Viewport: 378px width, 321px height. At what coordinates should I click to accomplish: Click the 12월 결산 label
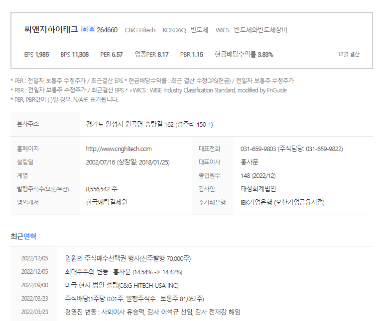pos(349,54)
